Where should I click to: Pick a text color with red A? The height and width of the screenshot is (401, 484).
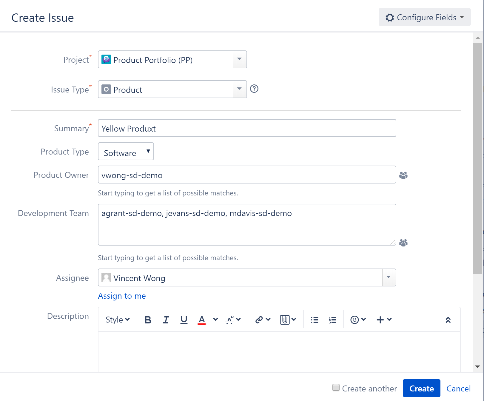(202, 320)
